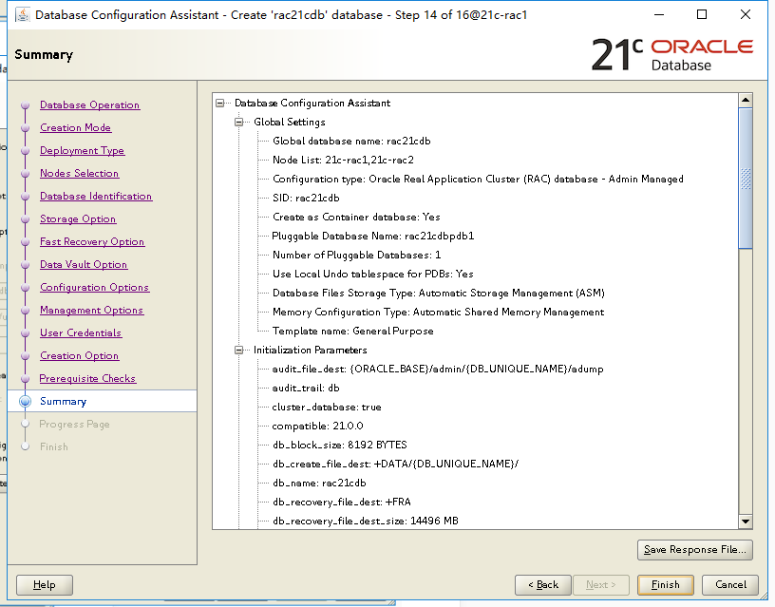The height and width of the screenshot is (607, 775).
Task: Open the Fast Recovery Option step
Action: point(92,241)
